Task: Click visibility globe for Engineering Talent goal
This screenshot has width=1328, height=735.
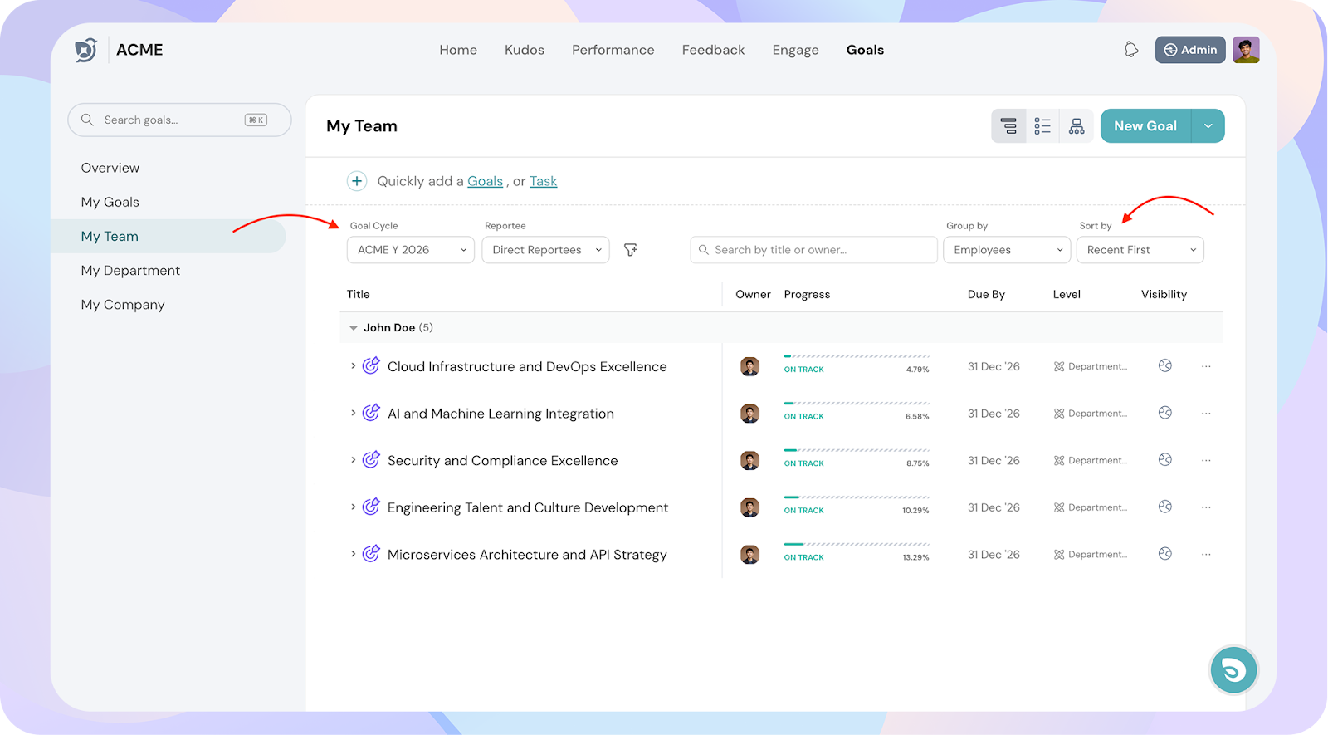Action: (x=1165, y=507)
